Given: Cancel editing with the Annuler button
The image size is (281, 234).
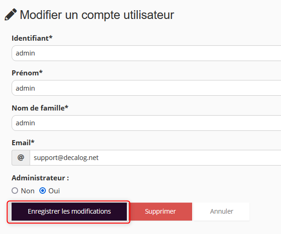Looking at the screenshot, I should click(x=221, y=211).
